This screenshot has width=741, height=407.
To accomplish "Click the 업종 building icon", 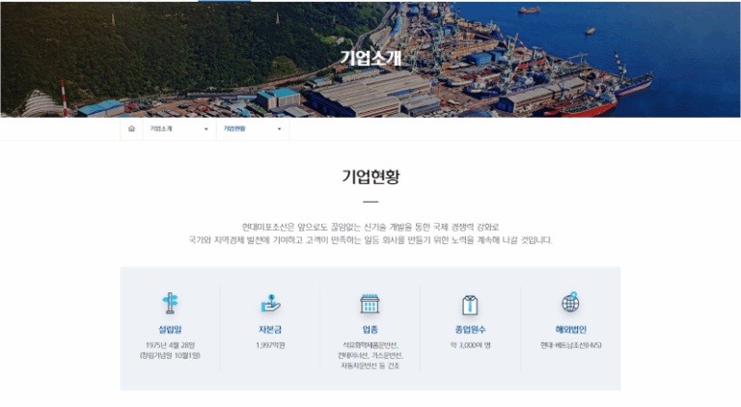I will tap(370, 304).
